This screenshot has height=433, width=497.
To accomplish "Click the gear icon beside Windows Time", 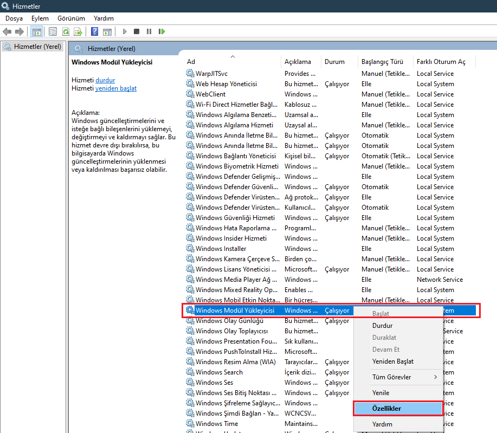I will [x=190, y=423].
